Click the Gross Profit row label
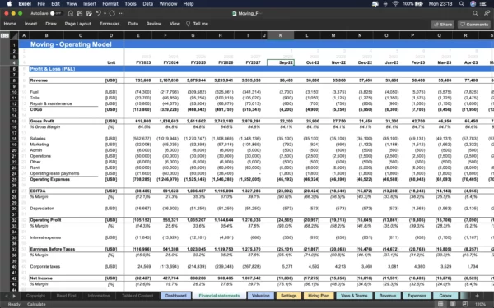This screenshot has height=308, width=494. [42, 121]
